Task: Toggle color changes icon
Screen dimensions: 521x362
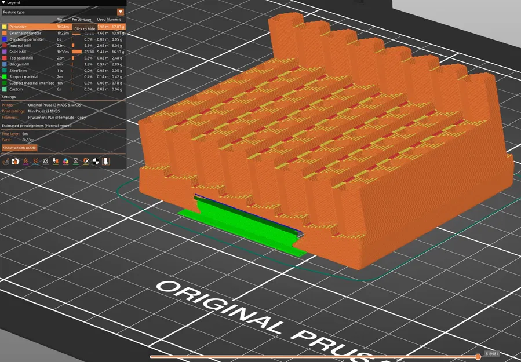Action: [x=65, y=162]
